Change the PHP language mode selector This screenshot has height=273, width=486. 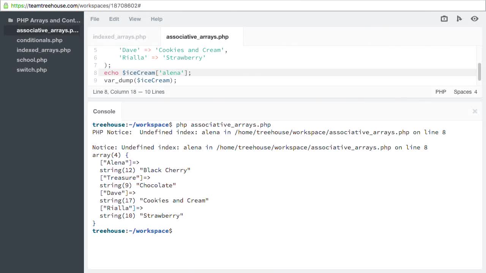click(440, 92)
